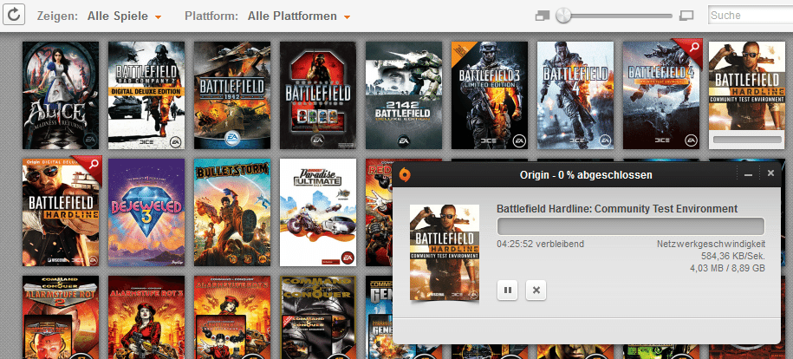Viewport: 793px width, 359px height.
Task: Expand the Plattform Alle Plattformen dropdown
Action: tap(298, 16)
